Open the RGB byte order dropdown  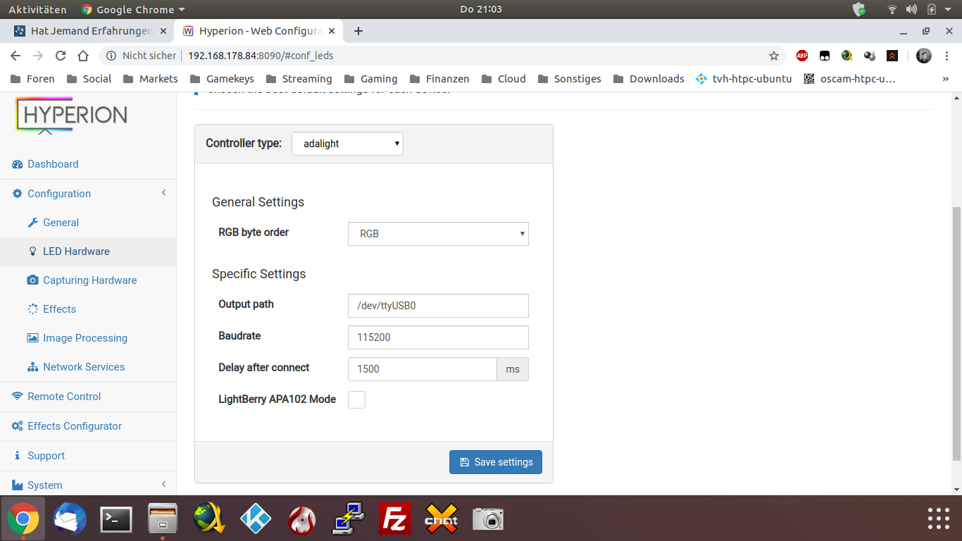(x=438, y=234)
